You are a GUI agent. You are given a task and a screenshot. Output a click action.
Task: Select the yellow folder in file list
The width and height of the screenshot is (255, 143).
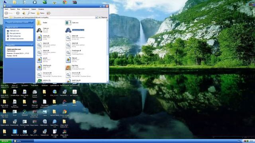[x=39, y=23]
